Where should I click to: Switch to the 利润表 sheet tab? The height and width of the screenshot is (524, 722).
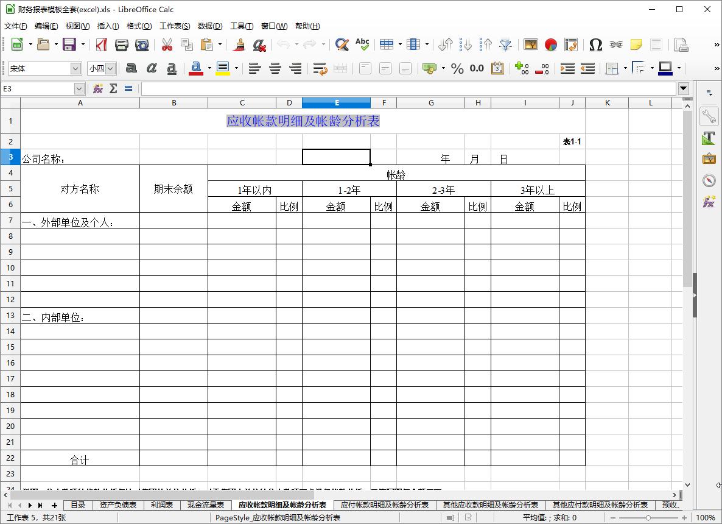click(163, 505)
